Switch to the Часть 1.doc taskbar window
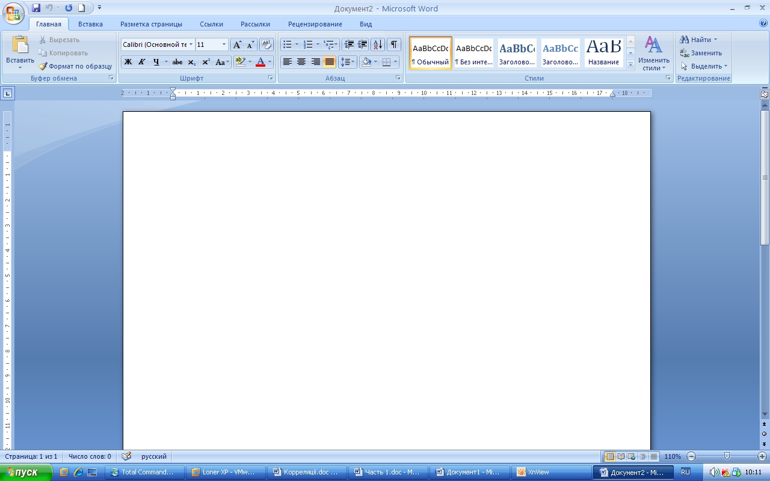Screen dimensions: 770x481 387,473
